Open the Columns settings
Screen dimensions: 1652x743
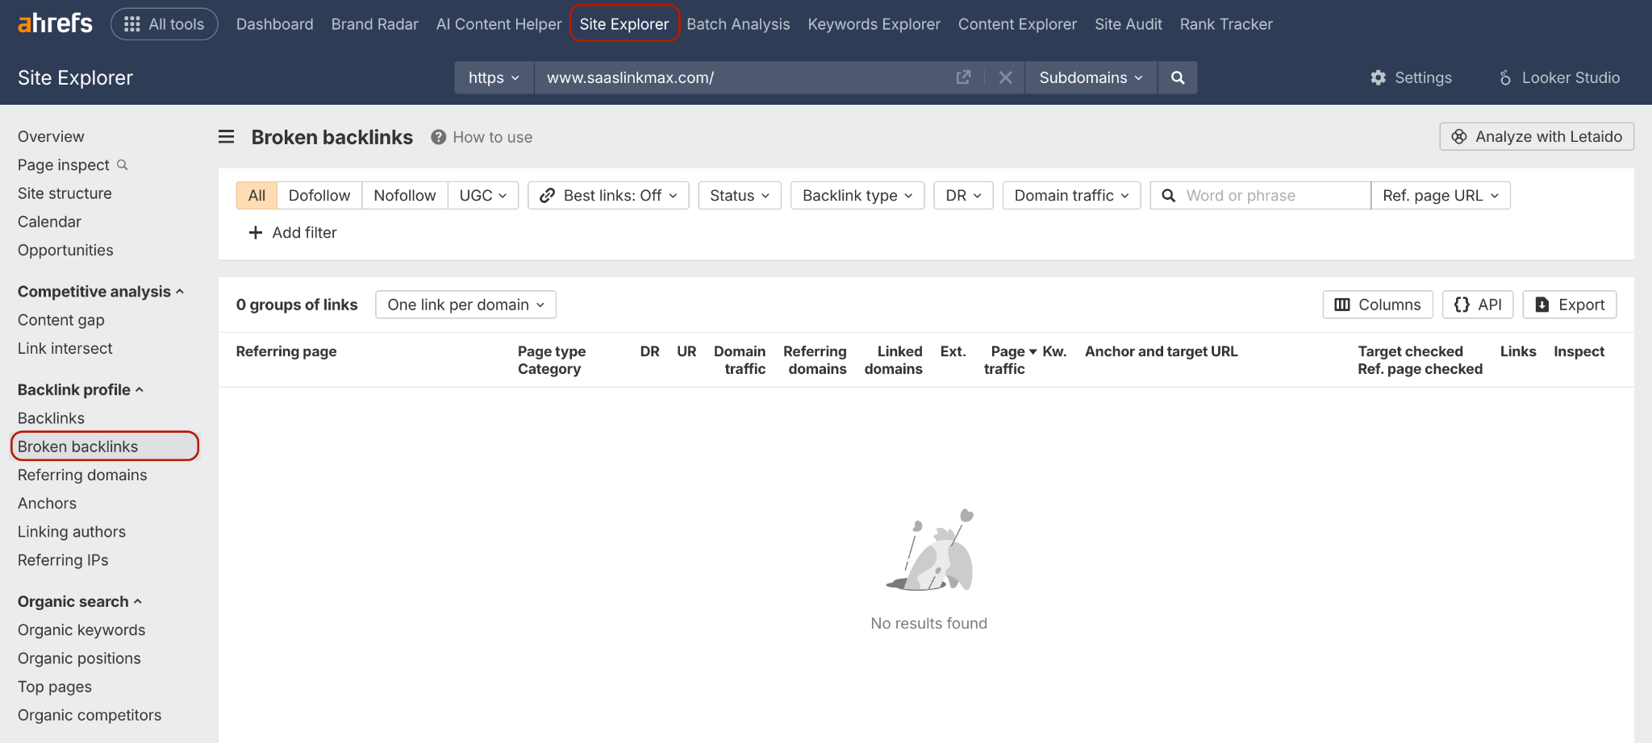pos(1378,305)
